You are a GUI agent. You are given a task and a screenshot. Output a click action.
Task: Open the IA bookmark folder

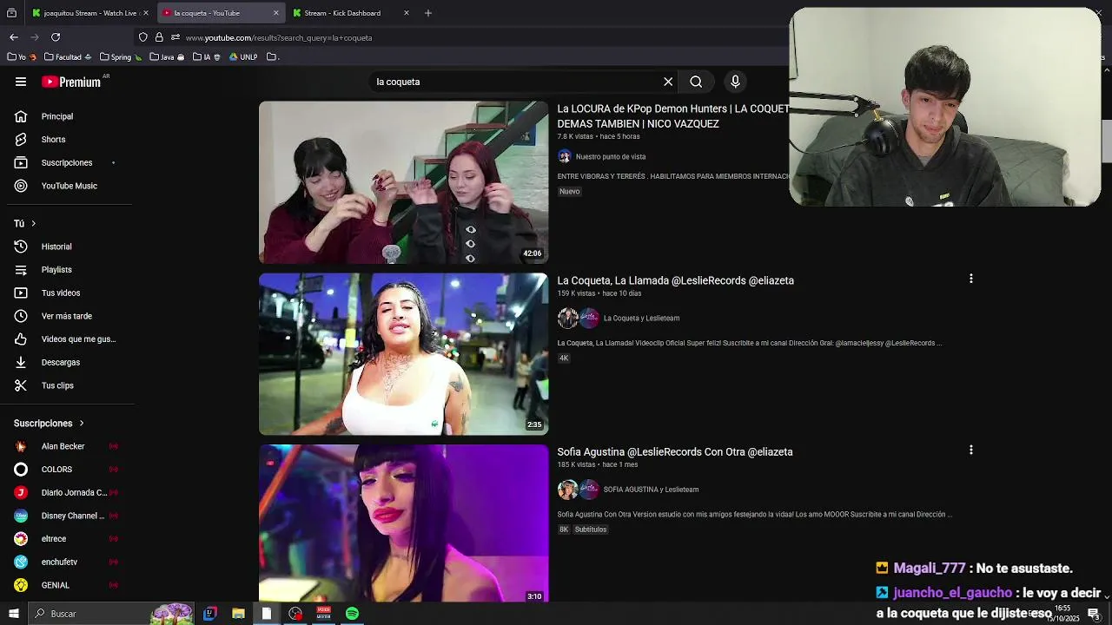click(x=207, y=57)
